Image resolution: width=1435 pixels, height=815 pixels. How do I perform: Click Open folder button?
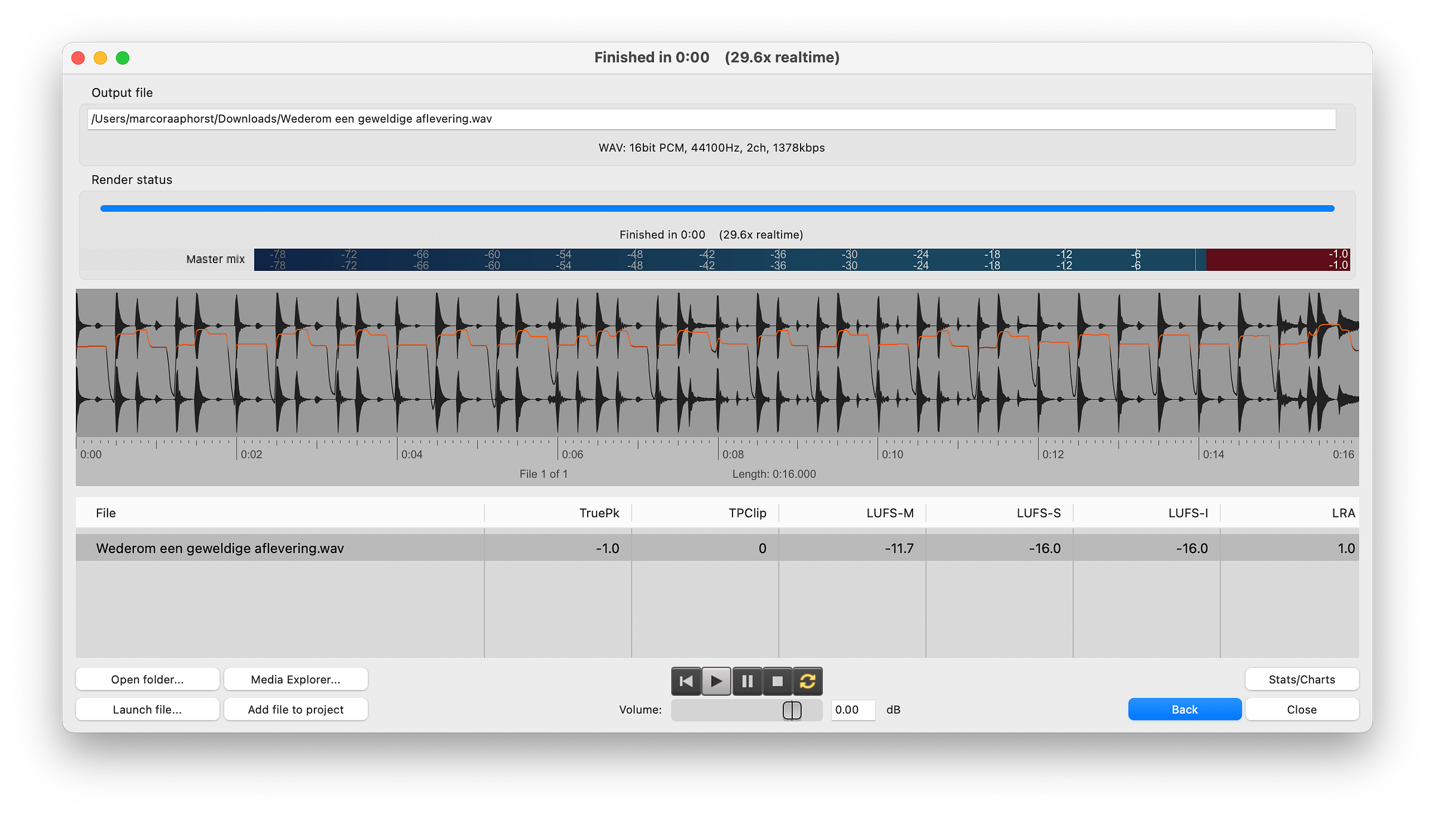147,679
